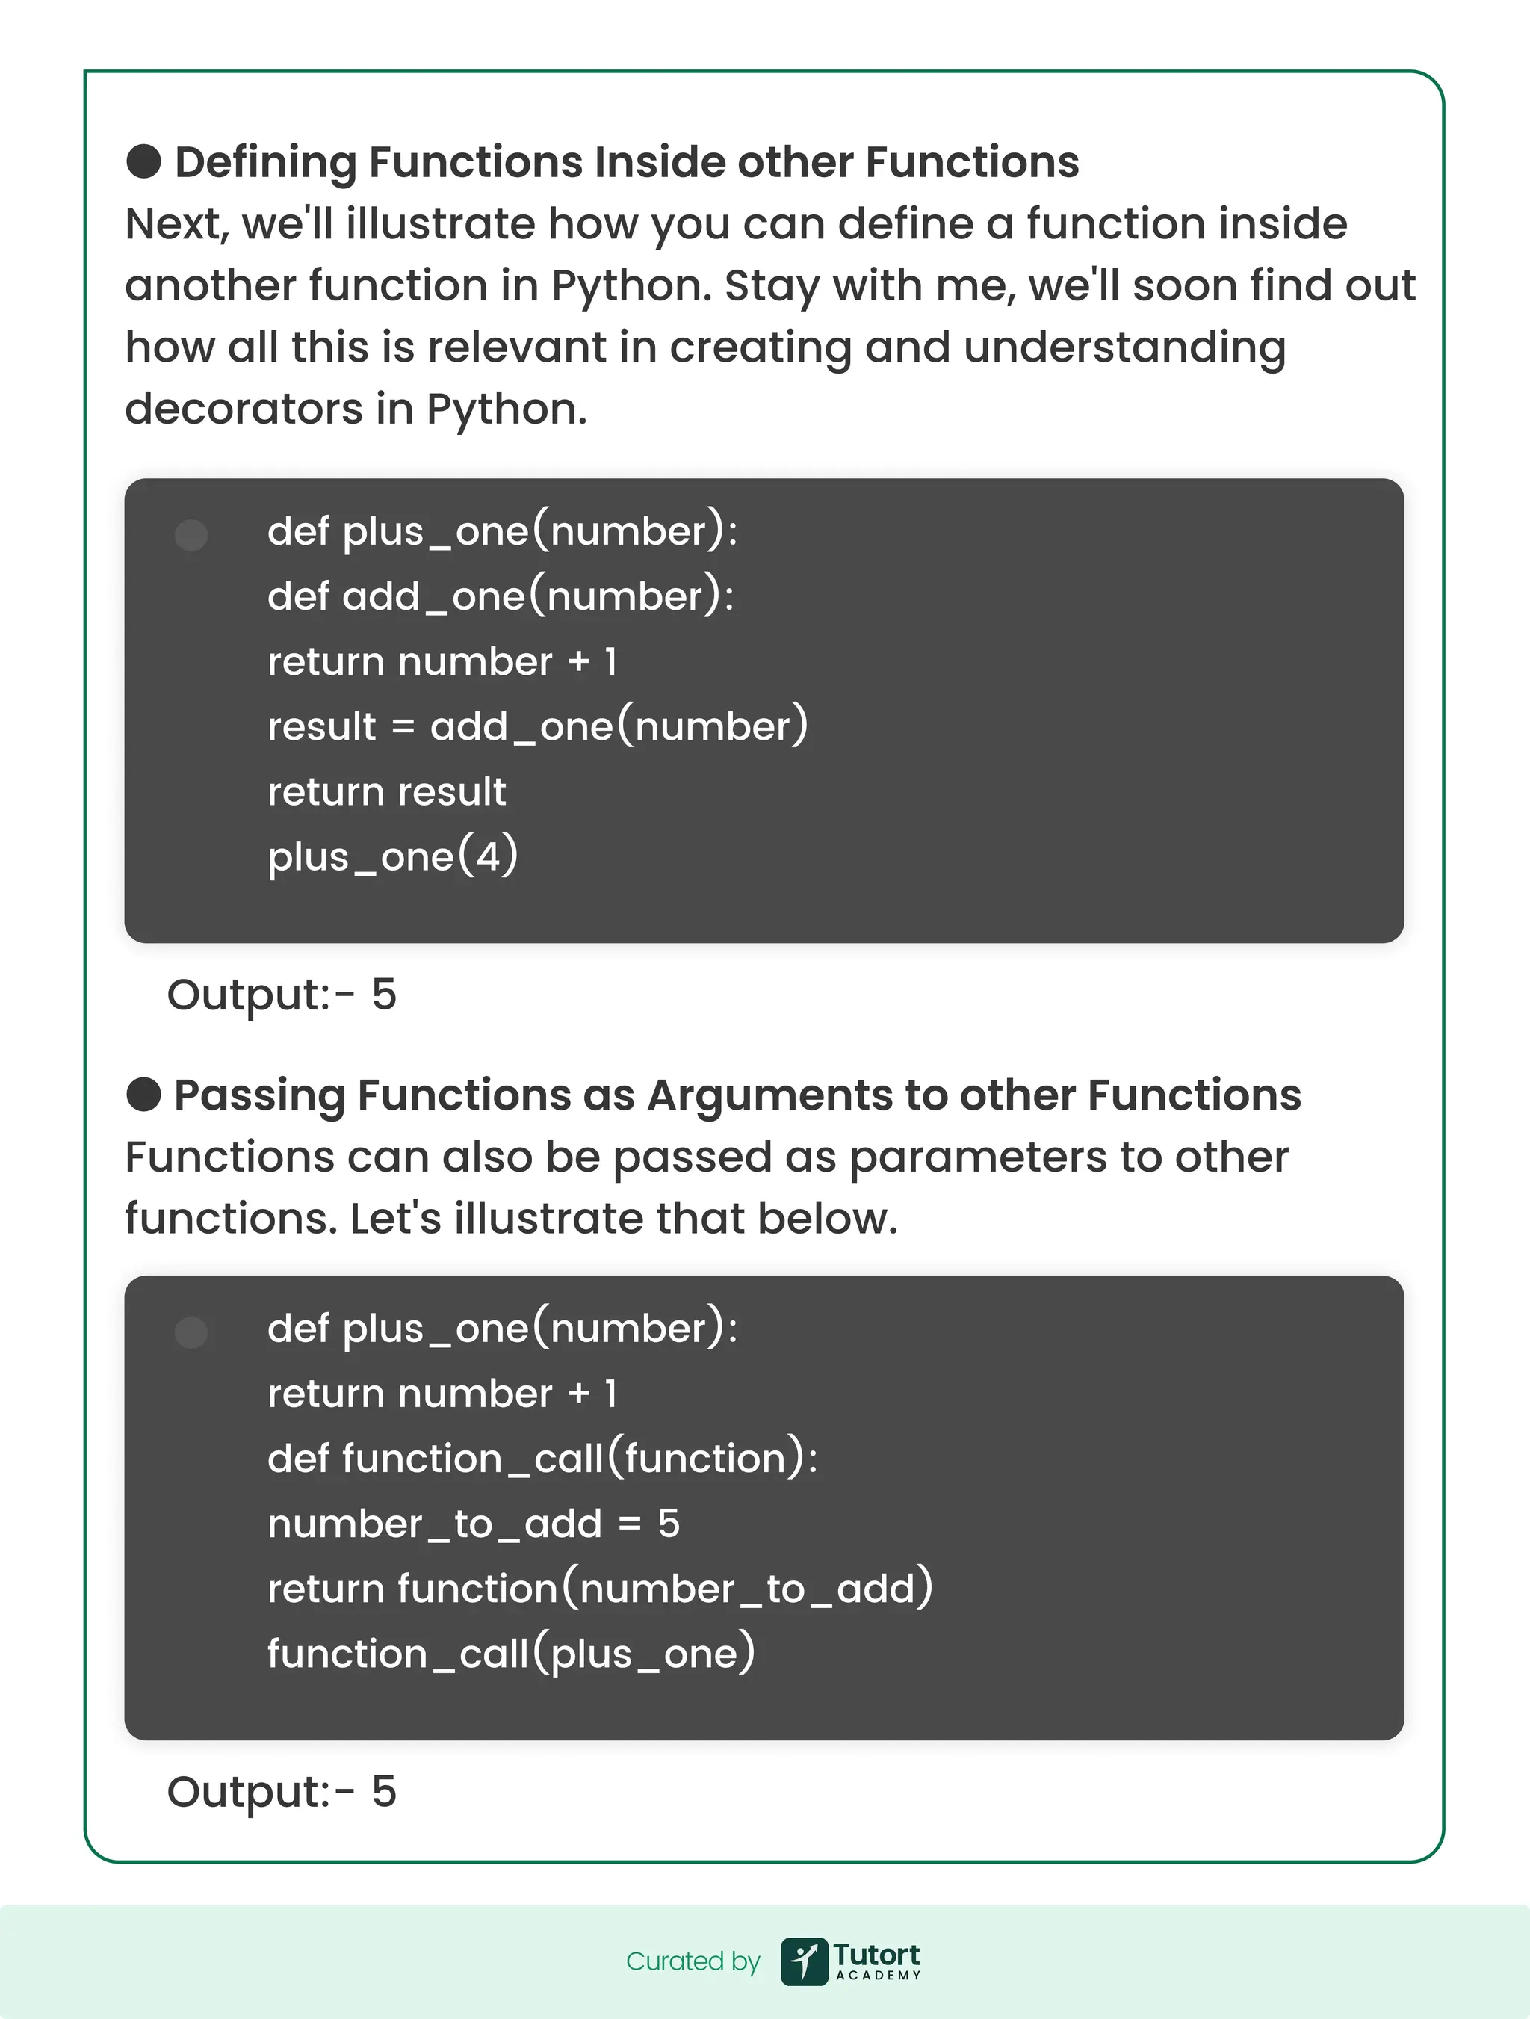The height and width of the screenshot is (2019, 1530).
Task: Click the "plus_one(4)" call line
Action: click(x=393, y=856)
